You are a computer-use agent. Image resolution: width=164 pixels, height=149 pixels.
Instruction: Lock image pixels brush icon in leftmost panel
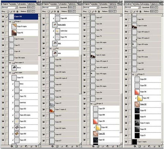(x=11, y=11)
